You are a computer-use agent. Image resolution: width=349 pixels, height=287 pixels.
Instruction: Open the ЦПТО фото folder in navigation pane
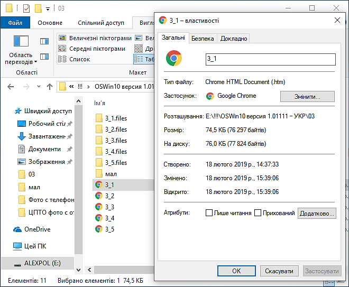click(46, 212)
